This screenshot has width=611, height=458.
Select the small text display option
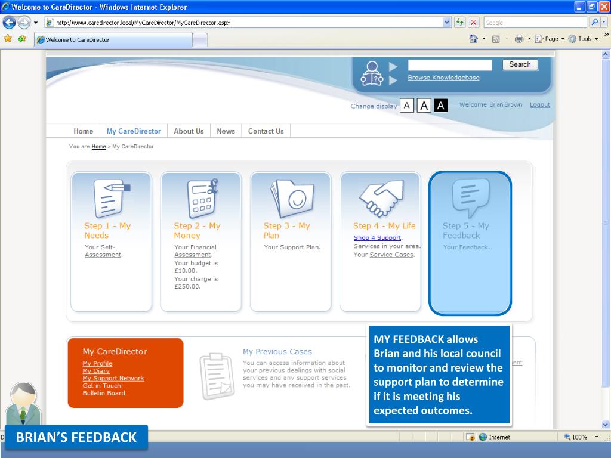click(407, 106)
